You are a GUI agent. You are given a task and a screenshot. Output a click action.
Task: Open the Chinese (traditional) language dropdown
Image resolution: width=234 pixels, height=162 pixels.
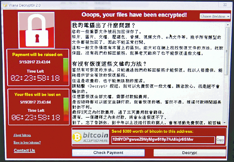[x=215, y=16]
